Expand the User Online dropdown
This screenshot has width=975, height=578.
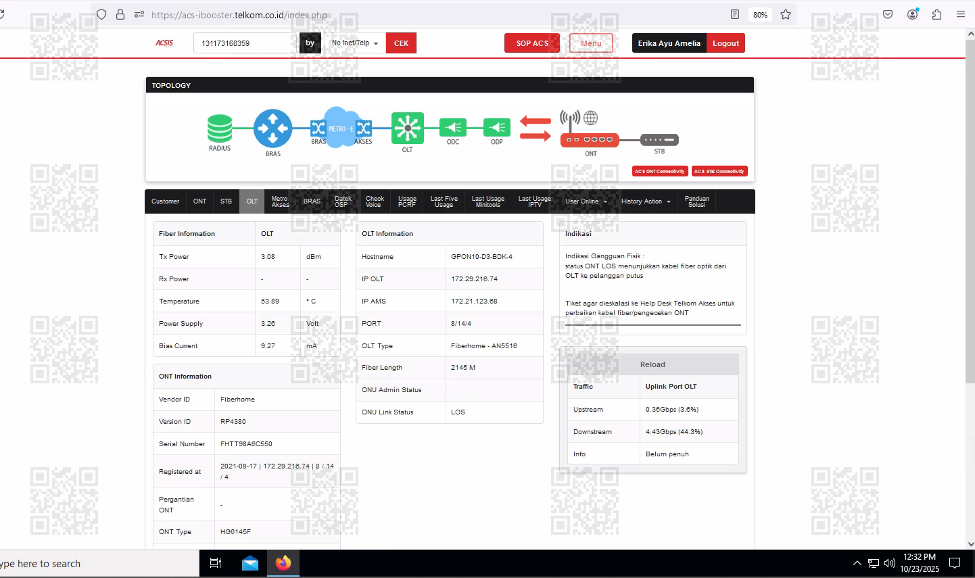[586, 201]
